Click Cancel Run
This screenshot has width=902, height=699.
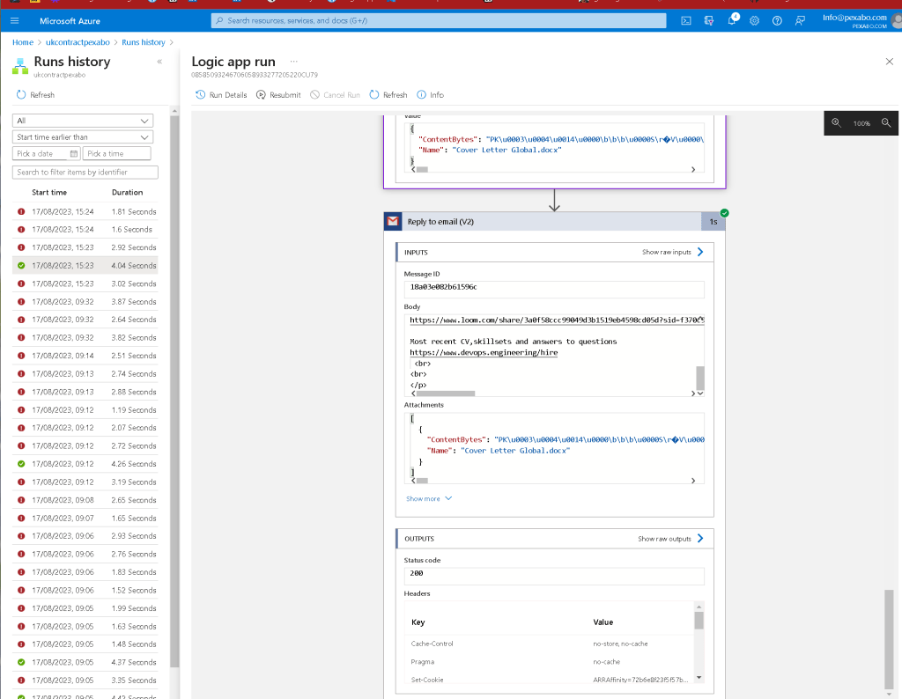point(335,95)
